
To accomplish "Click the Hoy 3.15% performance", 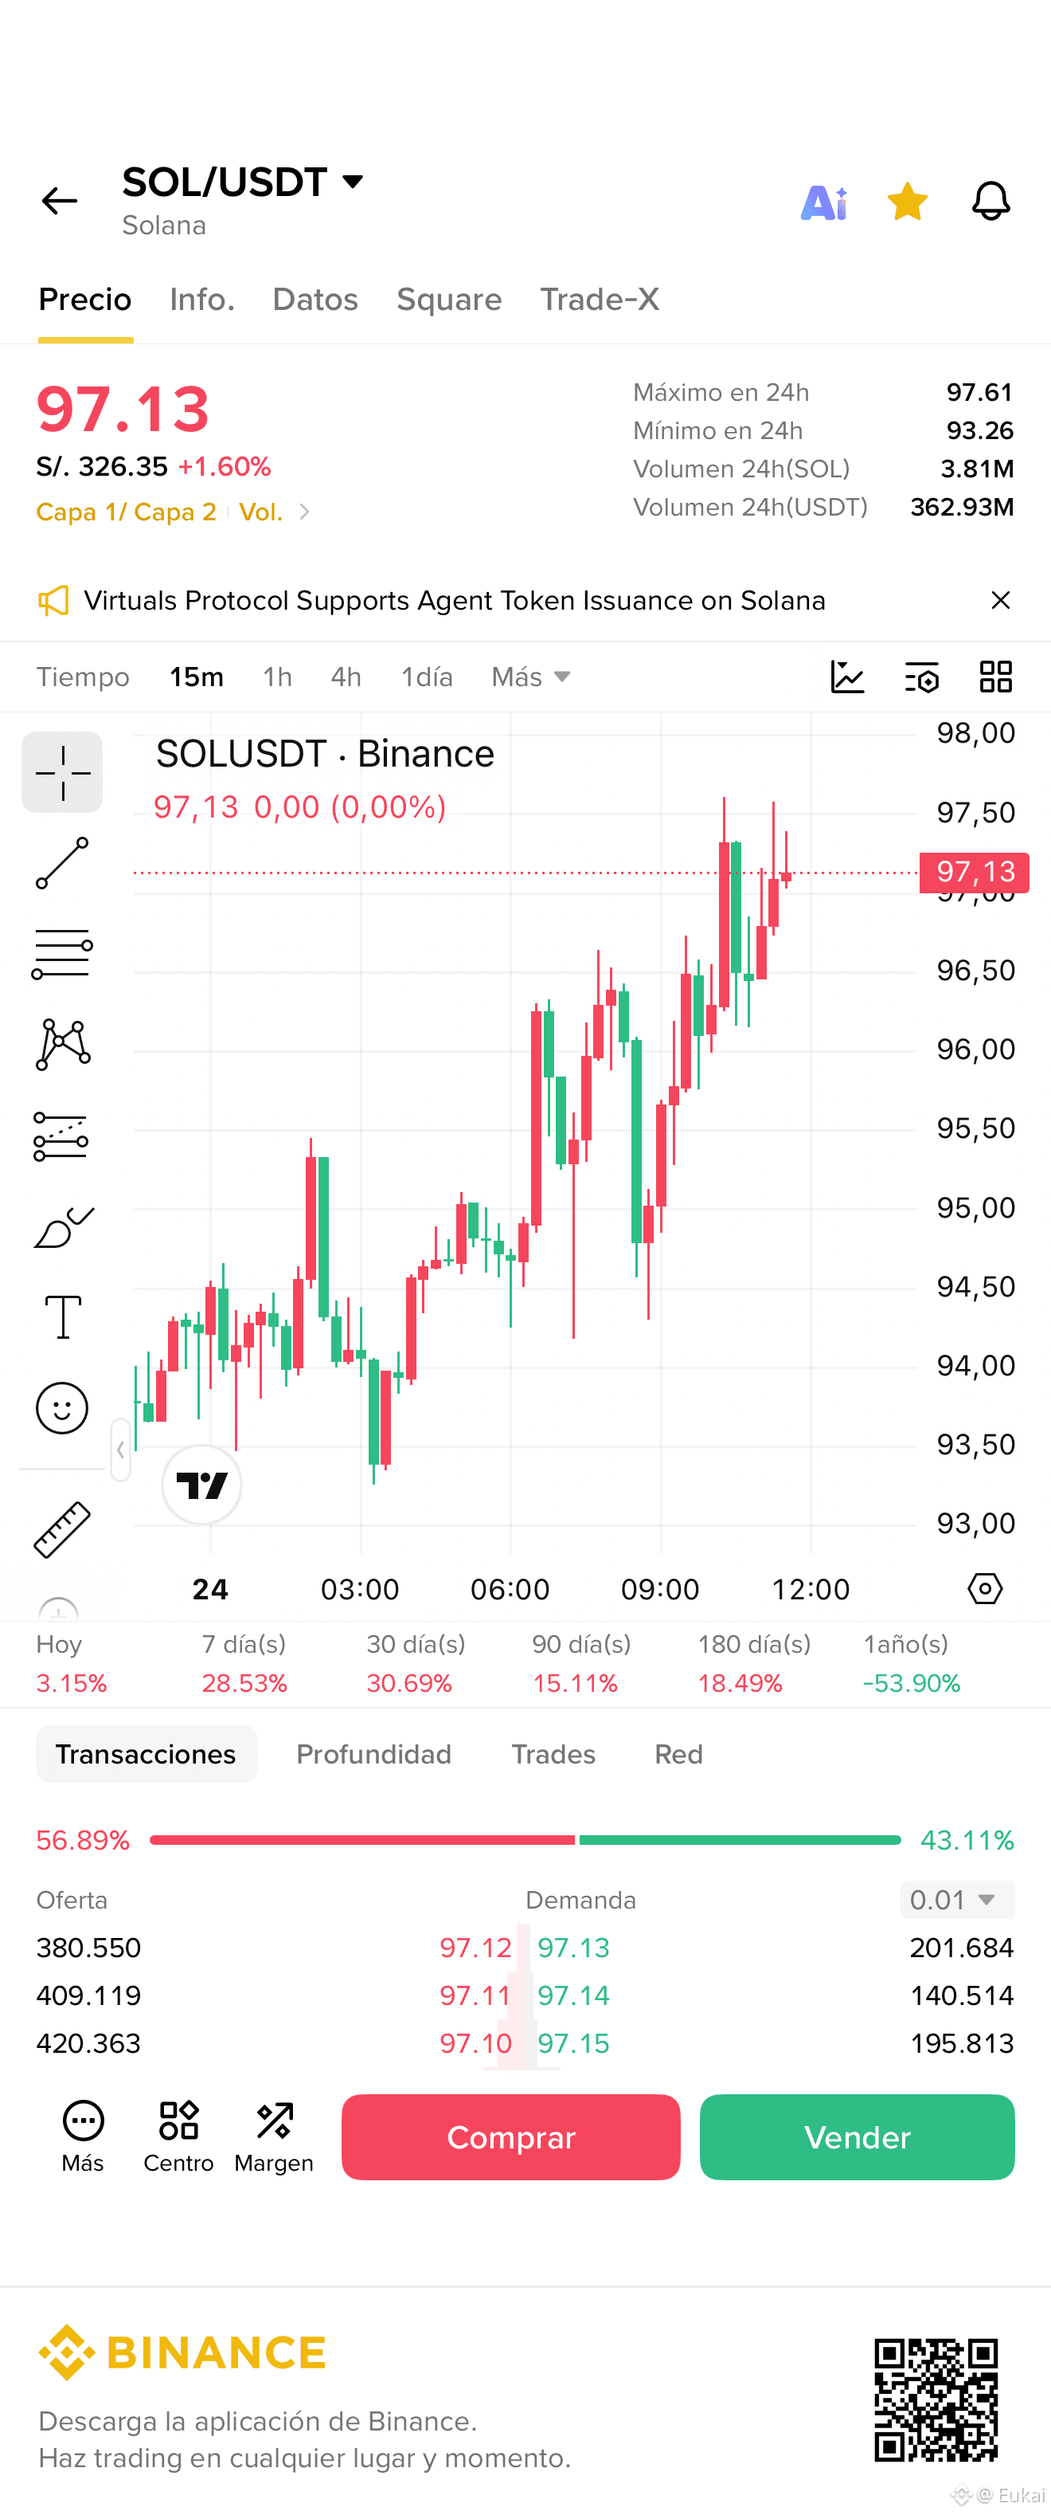I will click(71, 1665).
